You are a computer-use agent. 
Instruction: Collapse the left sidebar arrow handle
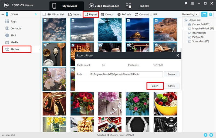(x=40, y=49)
